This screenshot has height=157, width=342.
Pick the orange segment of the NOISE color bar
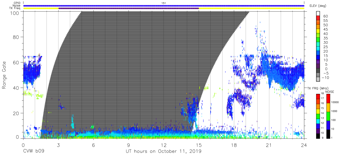328,107
